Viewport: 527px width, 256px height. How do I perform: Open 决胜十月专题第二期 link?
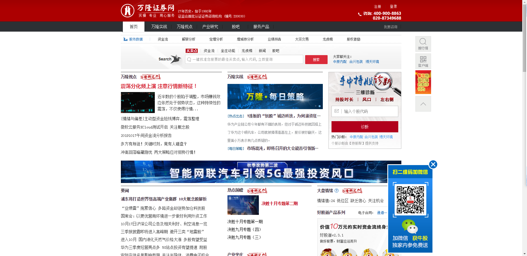[x=280, y=203]
